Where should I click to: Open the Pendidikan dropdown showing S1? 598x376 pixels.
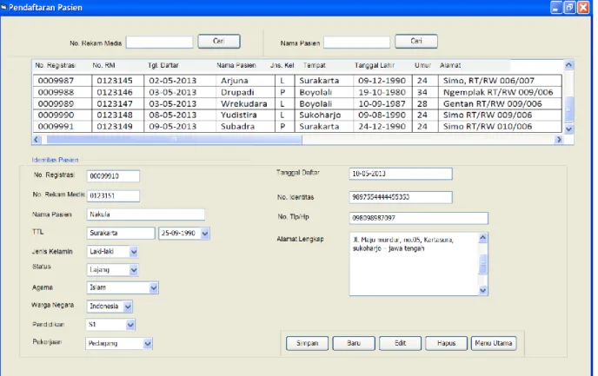(x=130, y=325)
